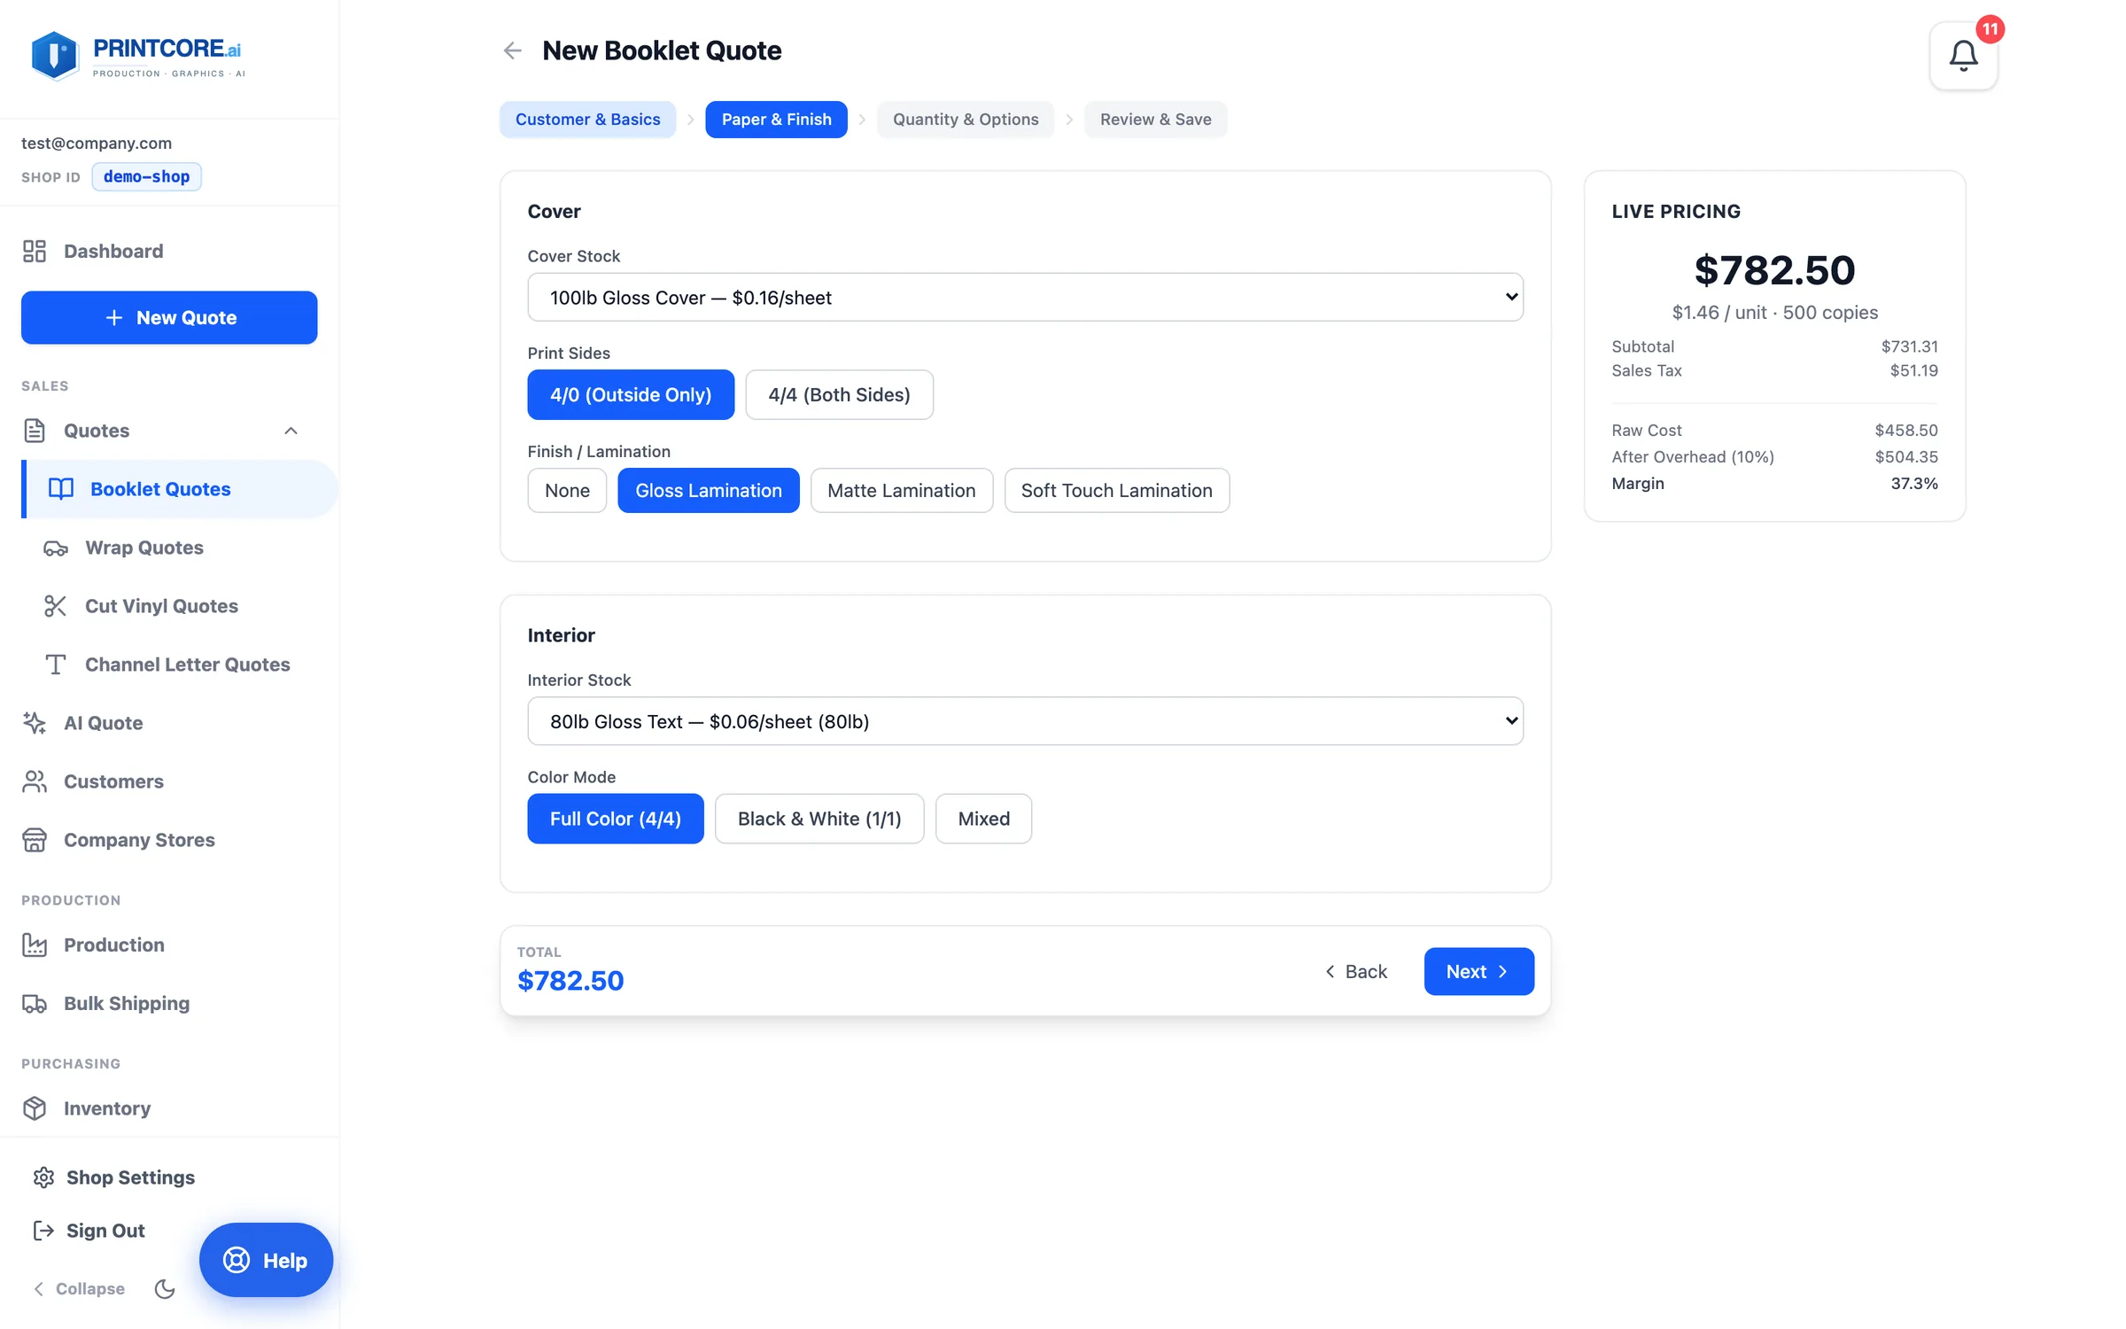Collapse the Quotes section chevron
Screen dimensions: 2126x1329
point(291,431)
